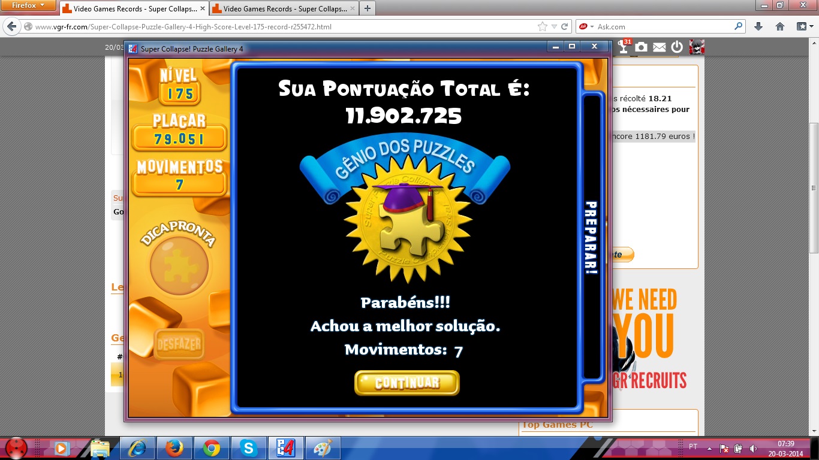Click the Firefox home icon

tap(780, 27)
